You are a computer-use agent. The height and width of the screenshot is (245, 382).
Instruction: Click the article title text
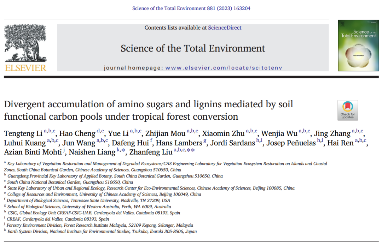tap(149, 110)
